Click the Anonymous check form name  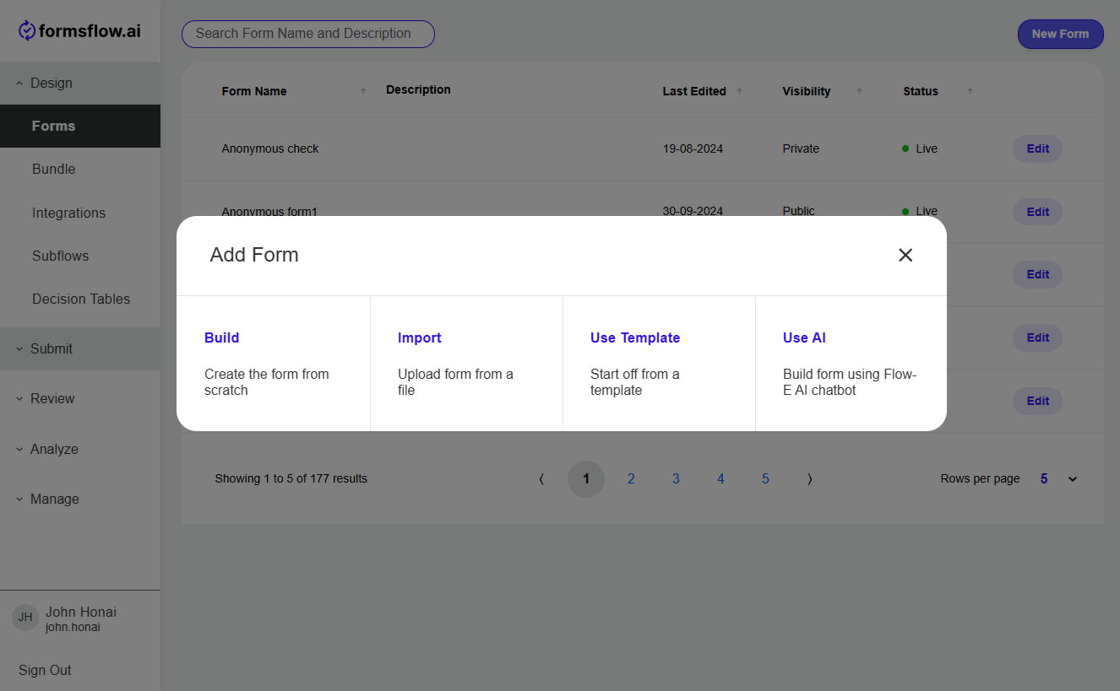[270, 148]
